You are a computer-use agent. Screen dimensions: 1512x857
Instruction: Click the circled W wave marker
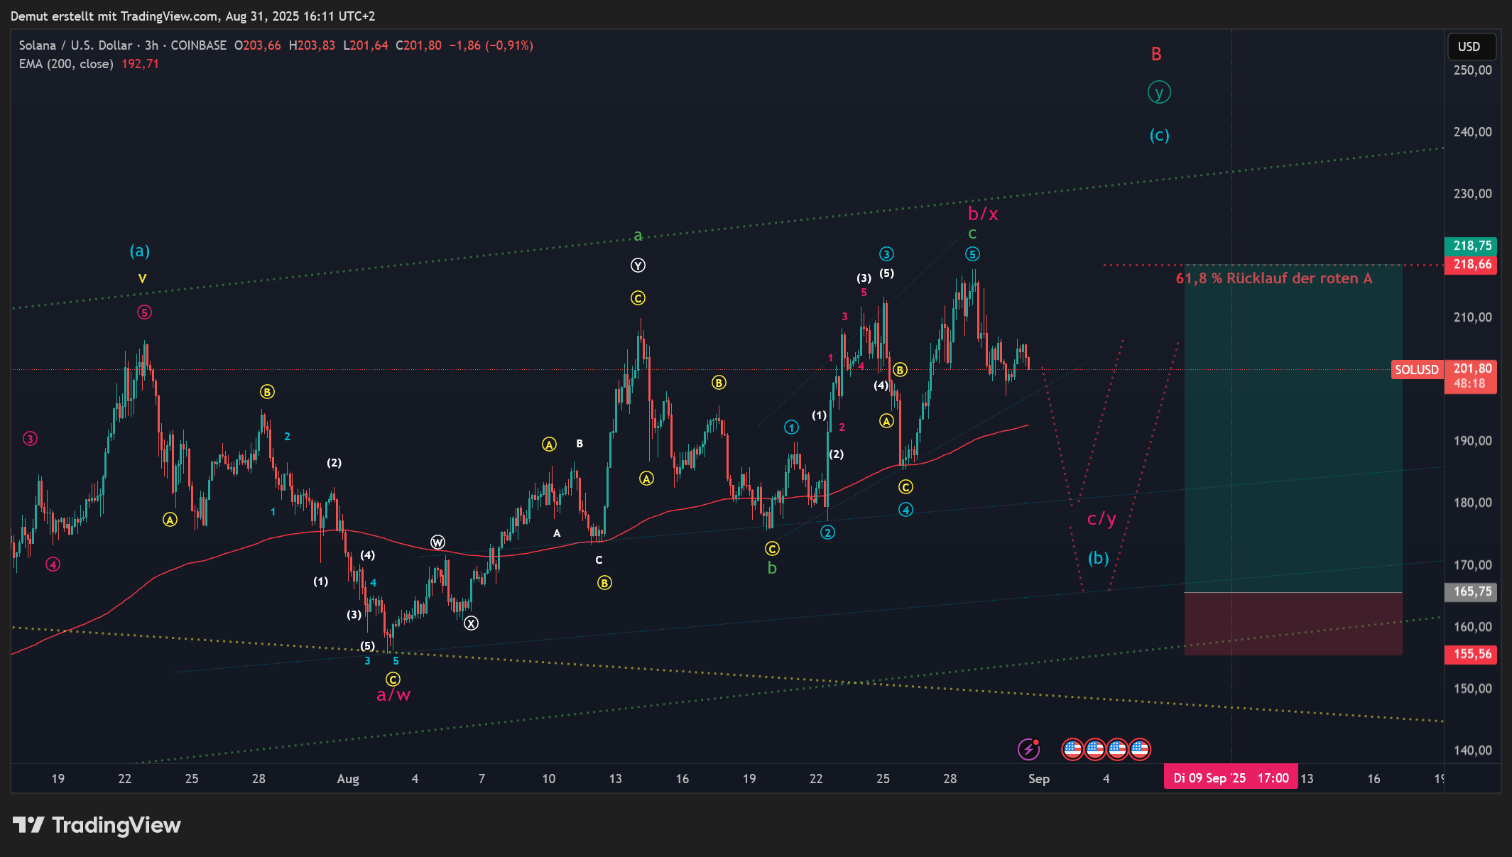pyautogui.click(x=437, y=542)
